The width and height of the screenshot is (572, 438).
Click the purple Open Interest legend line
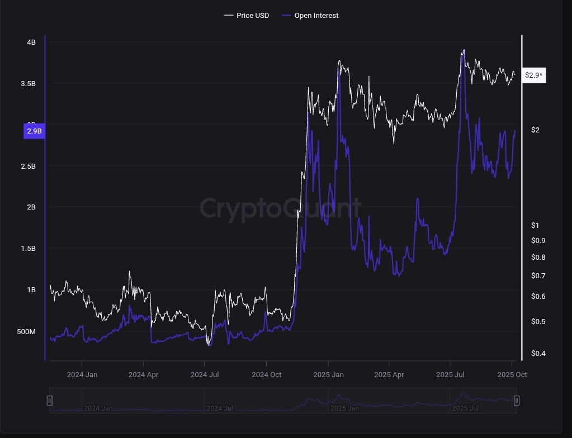(286, 16)
